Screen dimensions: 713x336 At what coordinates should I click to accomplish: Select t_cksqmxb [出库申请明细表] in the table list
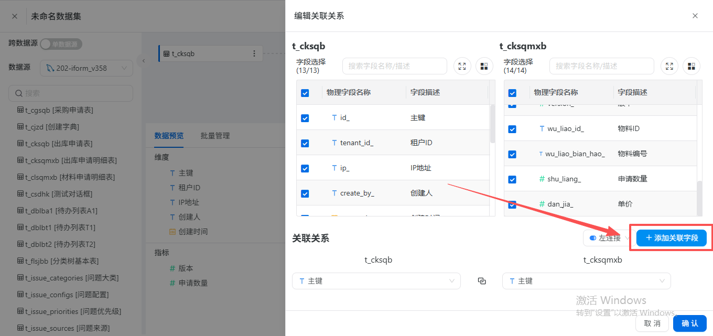(67, 160)
